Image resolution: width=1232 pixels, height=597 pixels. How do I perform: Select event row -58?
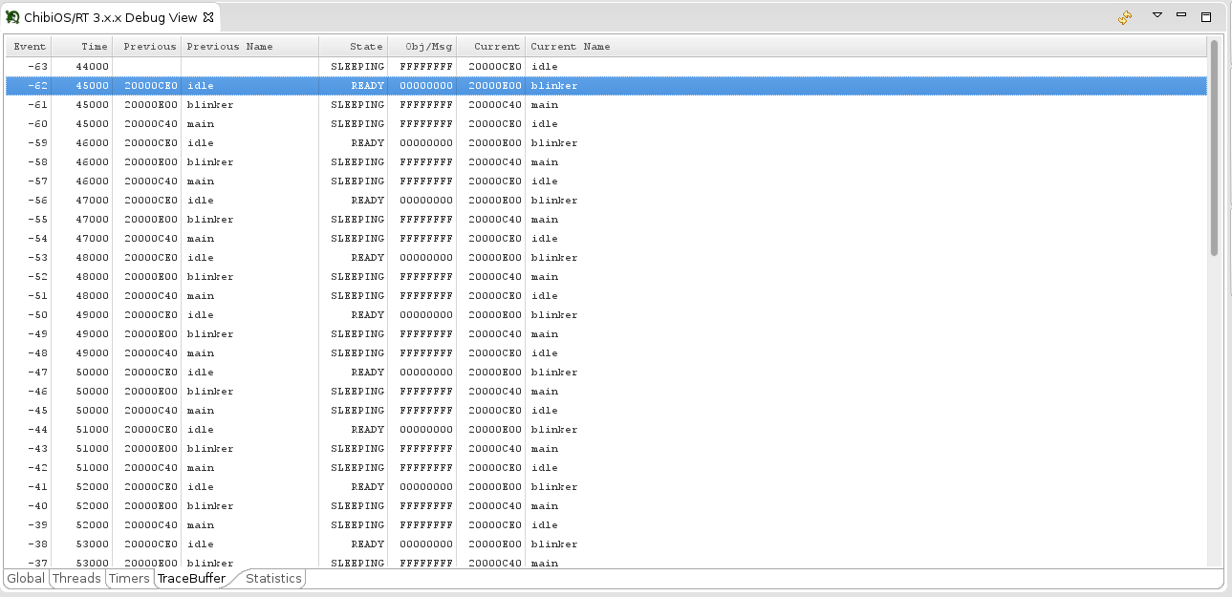[606, 162]
